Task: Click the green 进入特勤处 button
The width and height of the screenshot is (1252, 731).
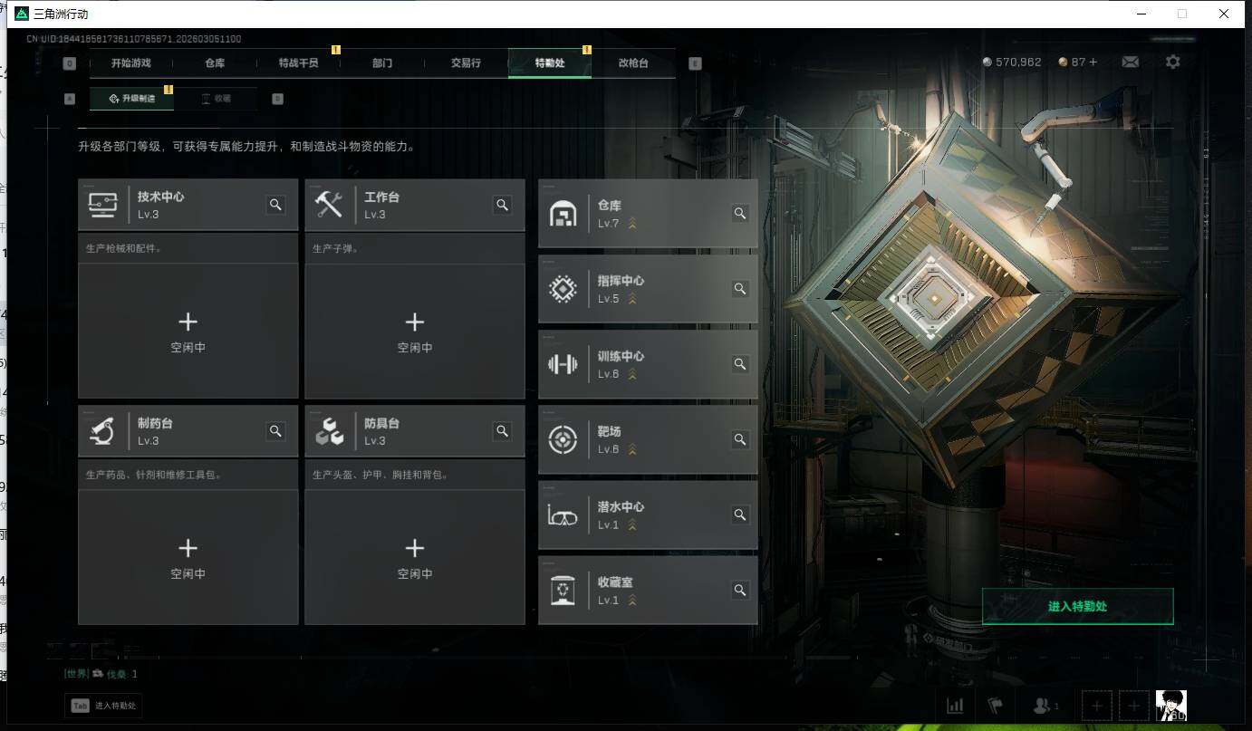Action: [x=1077, y=607]
